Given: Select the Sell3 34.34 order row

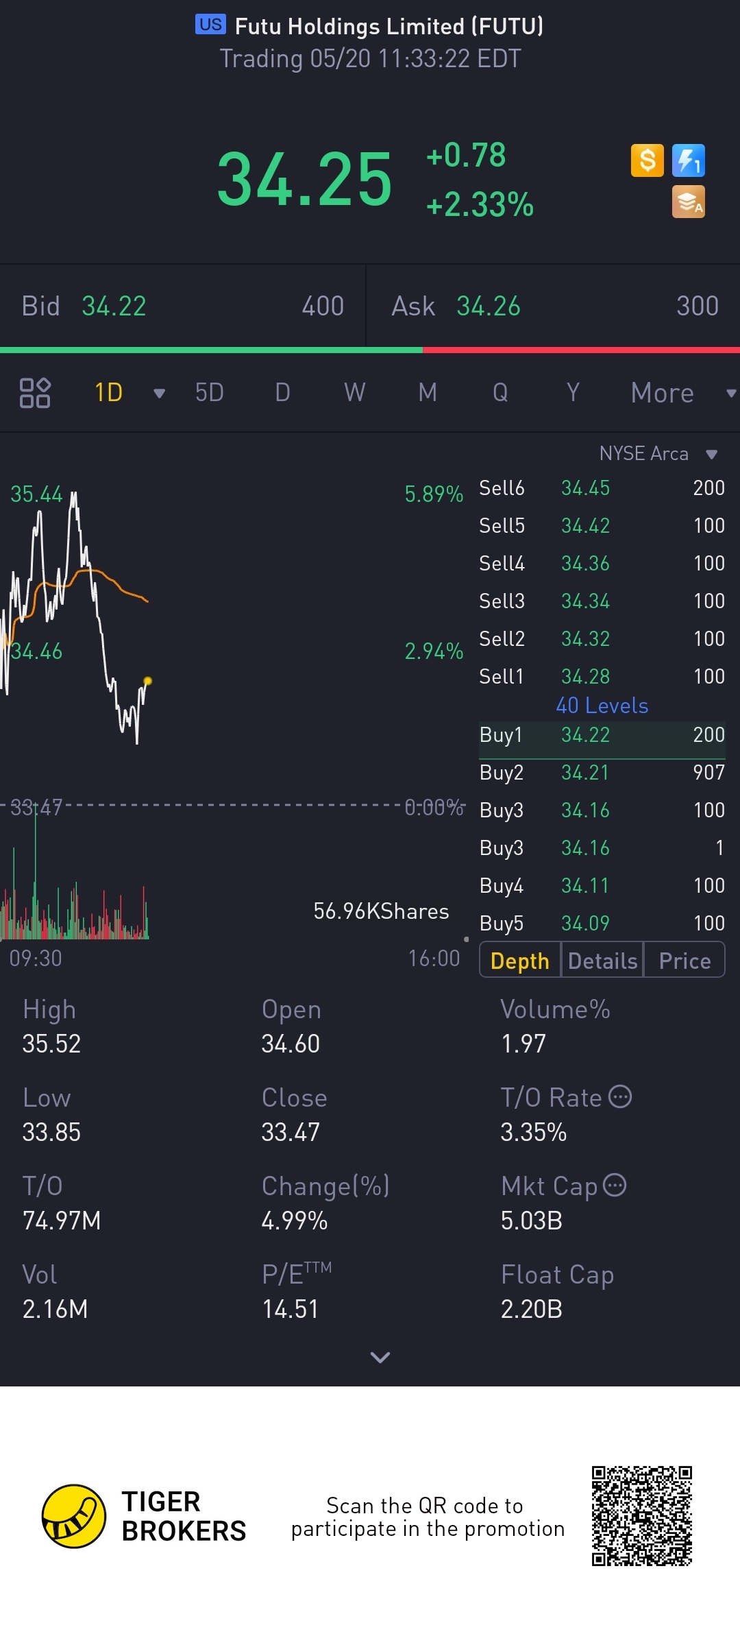Looking at the screenshot, I should [x=602, y=601].
